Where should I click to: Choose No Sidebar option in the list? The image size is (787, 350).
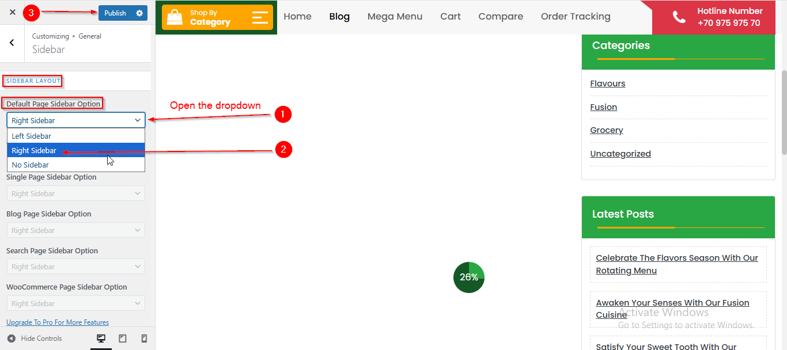coord(31,165)
